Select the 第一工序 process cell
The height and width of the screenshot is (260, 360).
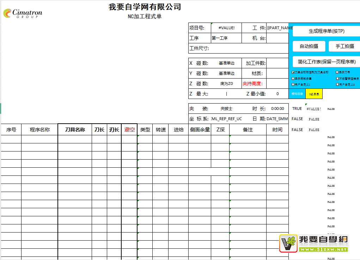point(226,38)
